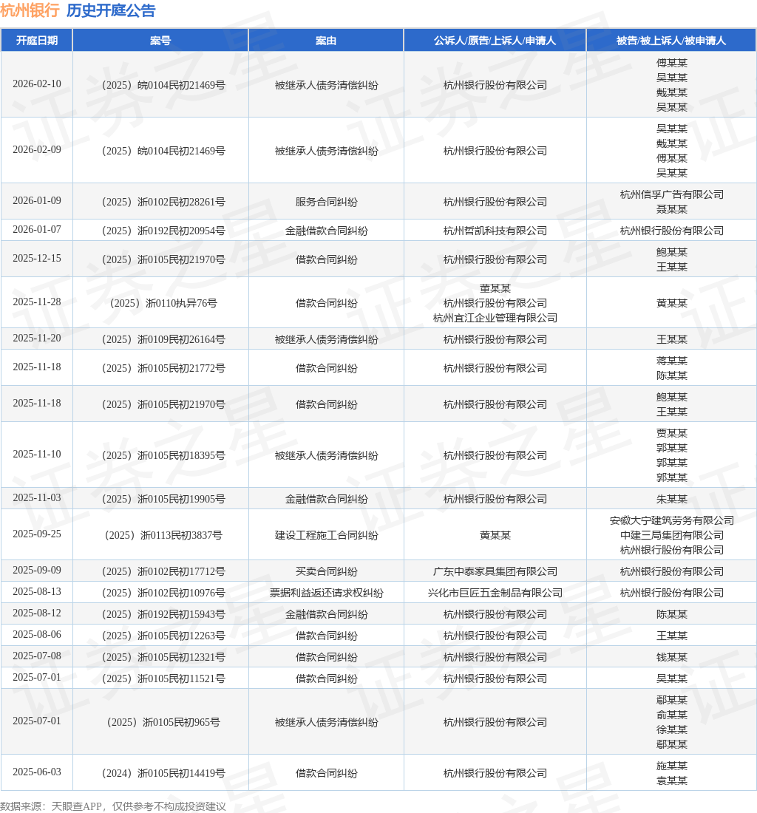Click the date 2025-09-09
Viewport: 757px width, 813px height.
(x=37, y=571)
